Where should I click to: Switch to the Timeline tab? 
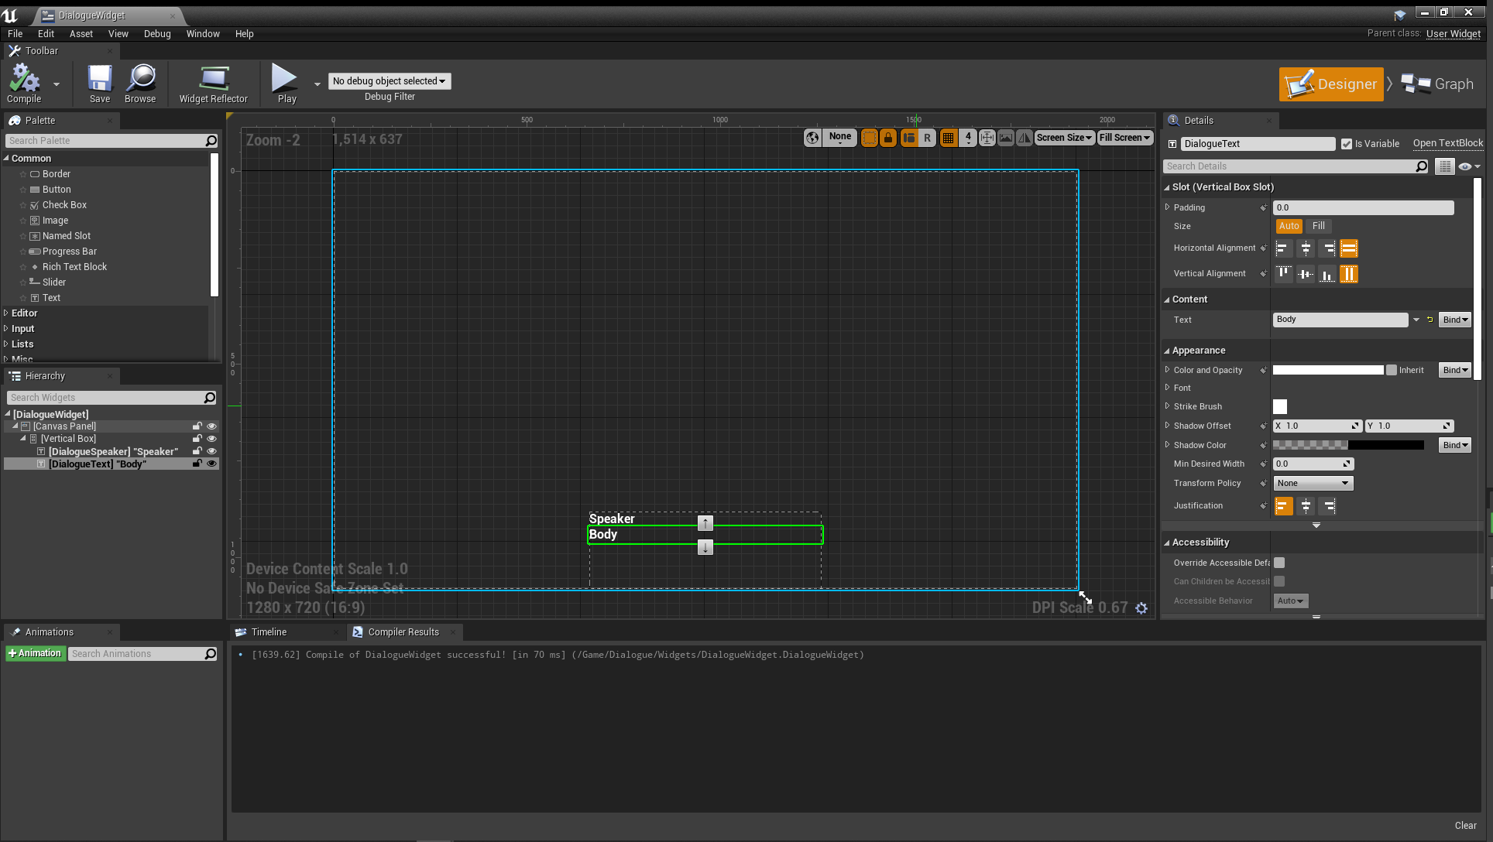pos(269,632)
